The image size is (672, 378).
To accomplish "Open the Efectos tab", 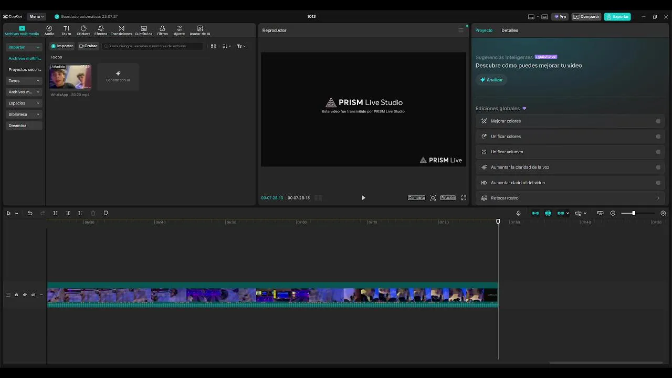I will (101, 30).
